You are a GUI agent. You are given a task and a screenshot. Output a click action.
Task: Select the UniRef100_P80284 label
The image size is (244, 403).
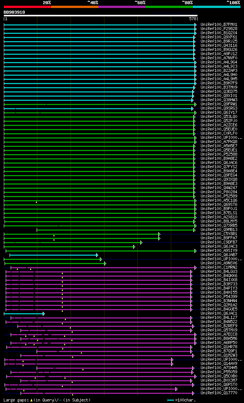[x=219, y=192]
